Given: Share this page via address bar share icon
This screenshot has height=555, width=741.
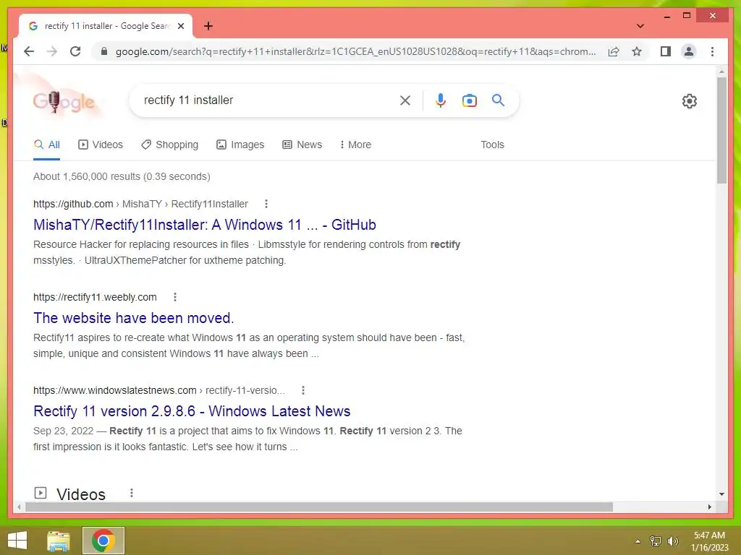Looking at the screenshot, I should (614, 51).
